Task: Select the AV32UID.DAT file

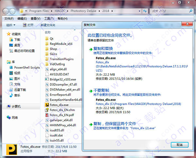Action: pyautogui.click(x=59, y=74)
